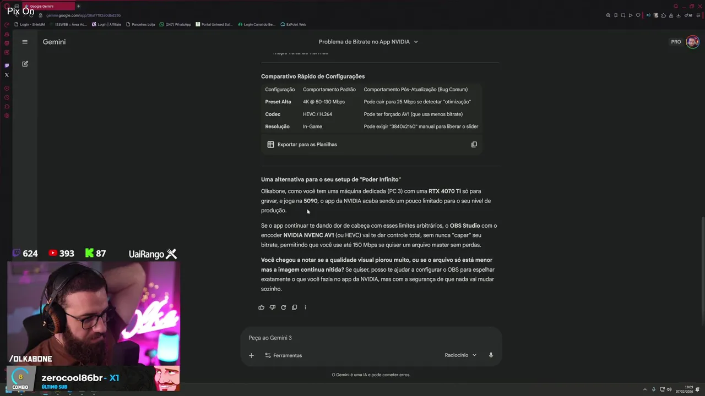705x396 pixels.
Task: Open the Login | Affiliate bookmark
Action: point(106,24)
